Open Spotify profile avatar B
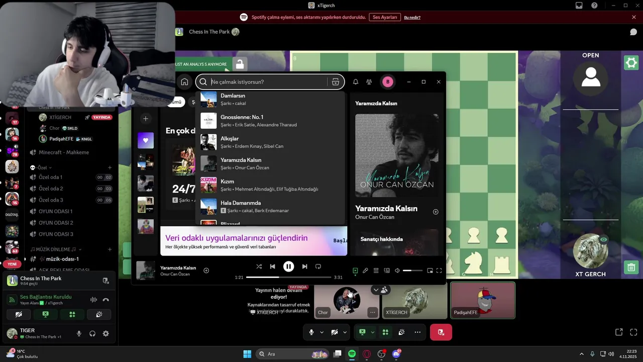643x362 pixels. (x=387, y=82)
